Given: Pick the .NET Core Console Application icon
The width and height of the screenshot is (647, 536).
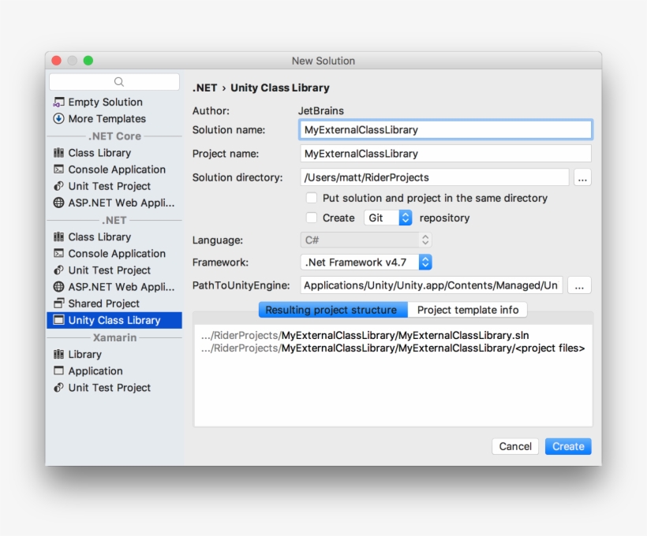Looking at the screenshot, I should 59,169.
